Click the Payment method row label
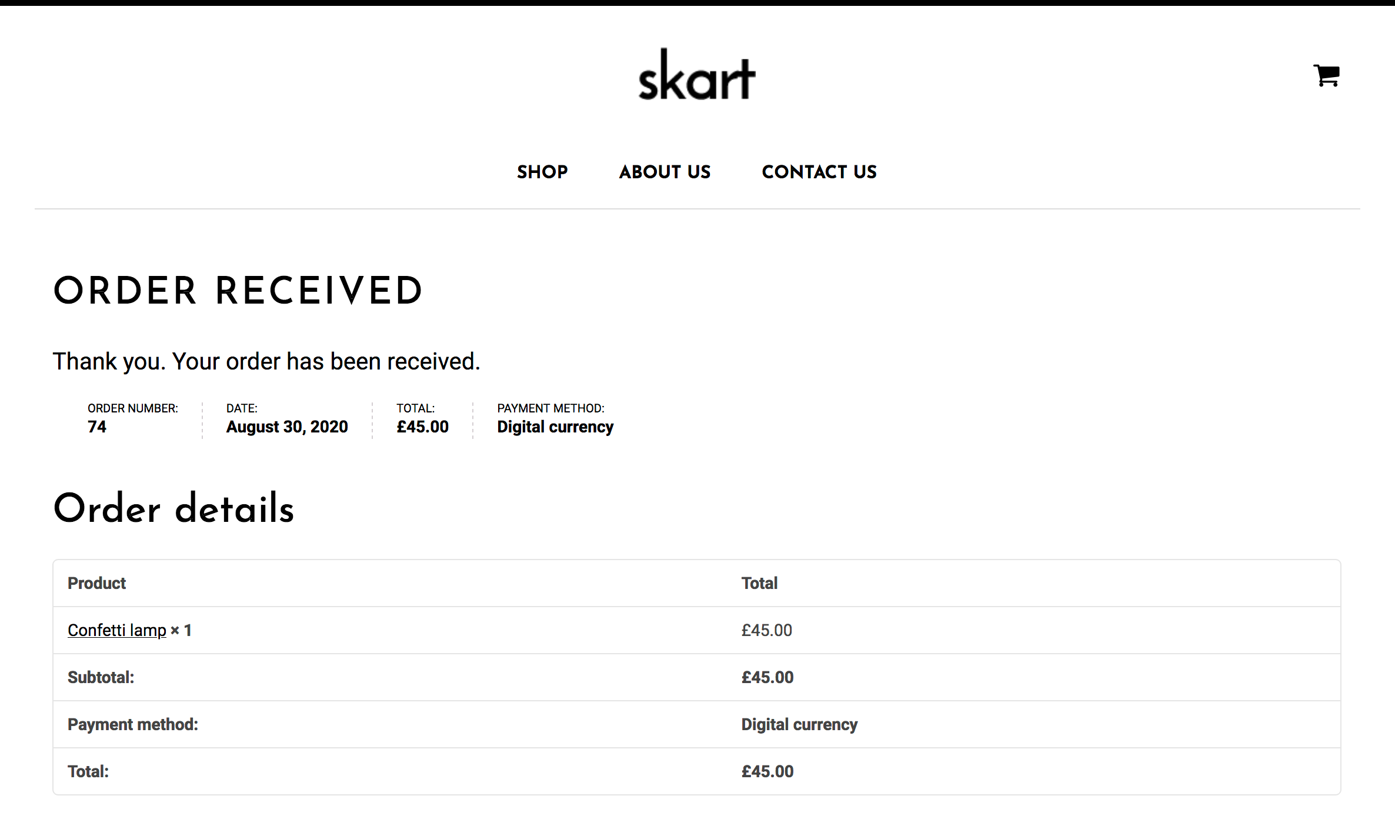The width and height of the screenshot is (1395, 819). (x=133, y=724)
